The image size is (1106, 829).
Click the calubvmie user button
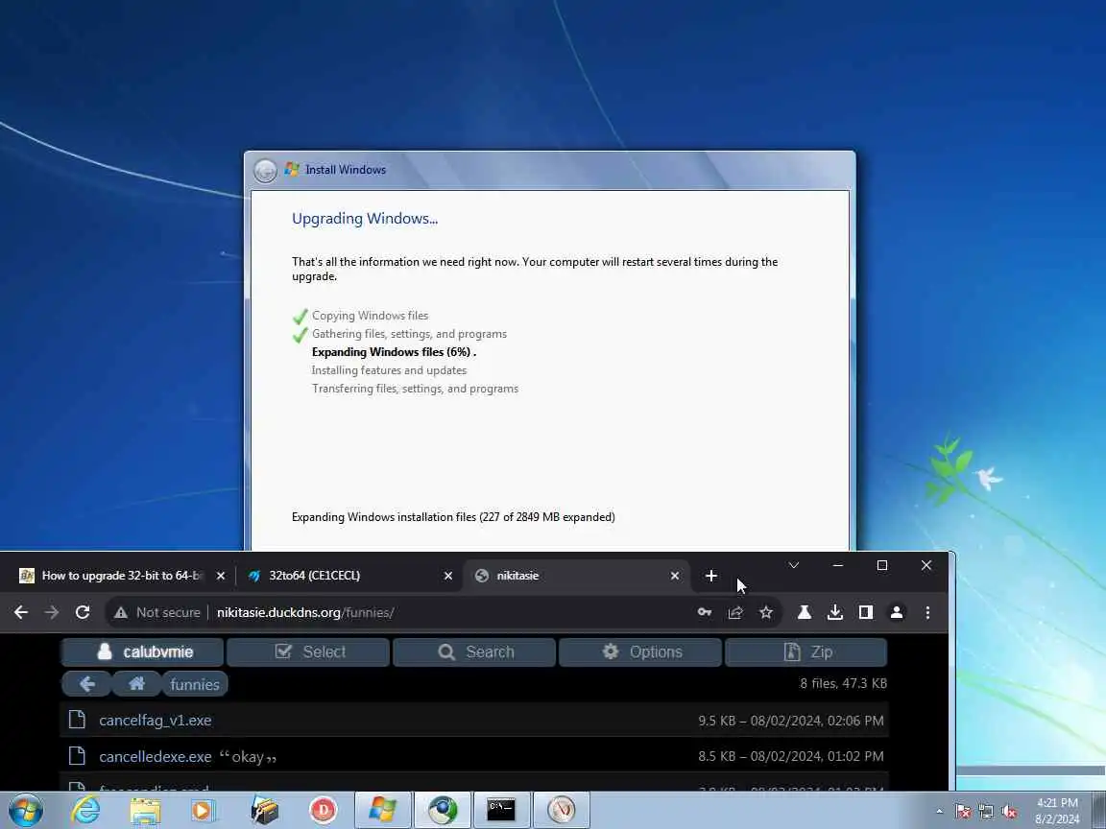point(142,652)
